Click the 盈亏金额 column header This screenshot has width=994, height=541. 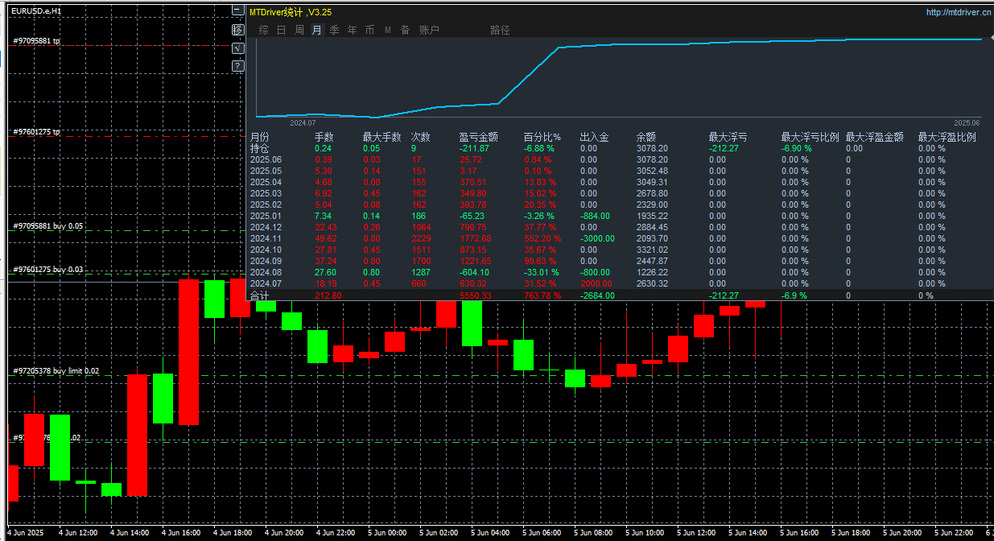[x=478, y=137]
